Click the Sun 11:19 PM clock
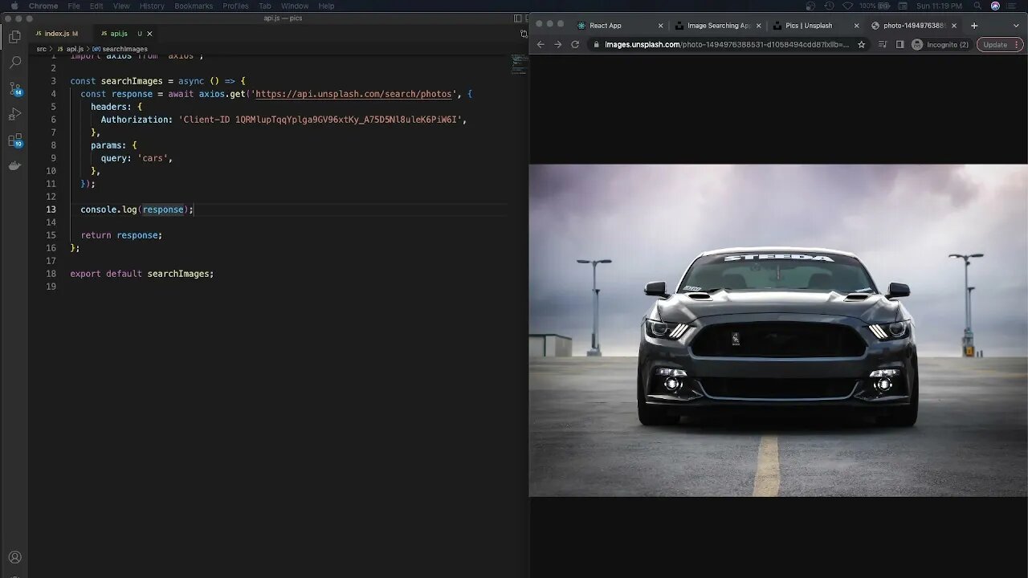This screenshot has height=578, width=1028. [x=939, y=6]
